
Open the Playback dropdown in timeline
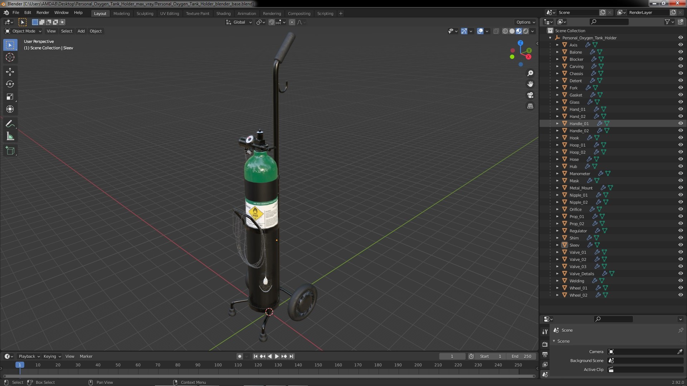coord(29,356)
